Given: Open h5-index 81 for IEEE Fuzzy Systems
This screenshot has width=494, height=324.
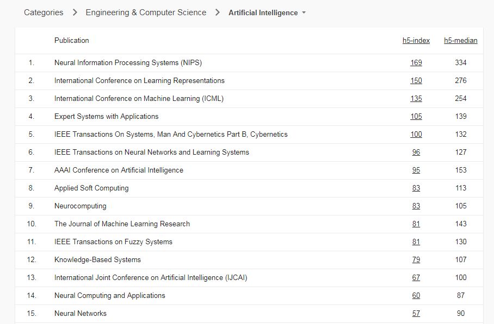Looking at the screenshot, I should coord(416,242).
